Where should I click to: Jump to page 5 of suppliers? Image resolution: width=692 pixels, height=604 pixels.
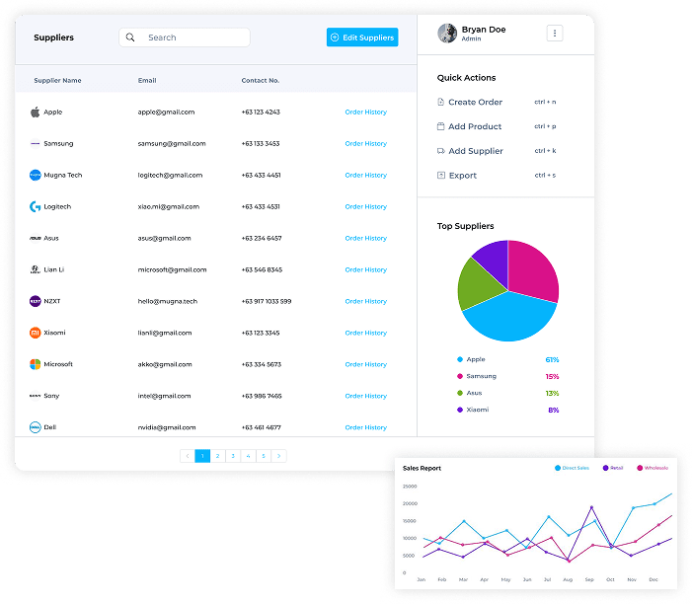[264, 456]
